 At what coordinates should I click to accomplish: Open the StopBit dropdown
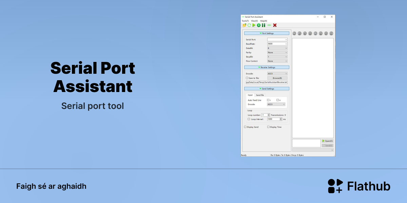click(277, 57)
